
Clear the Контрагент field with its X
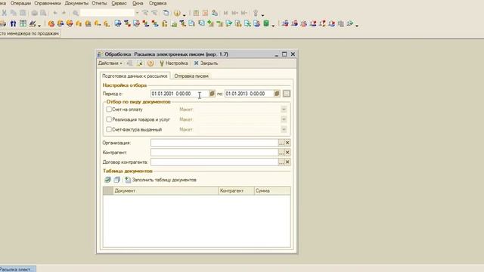287,153
